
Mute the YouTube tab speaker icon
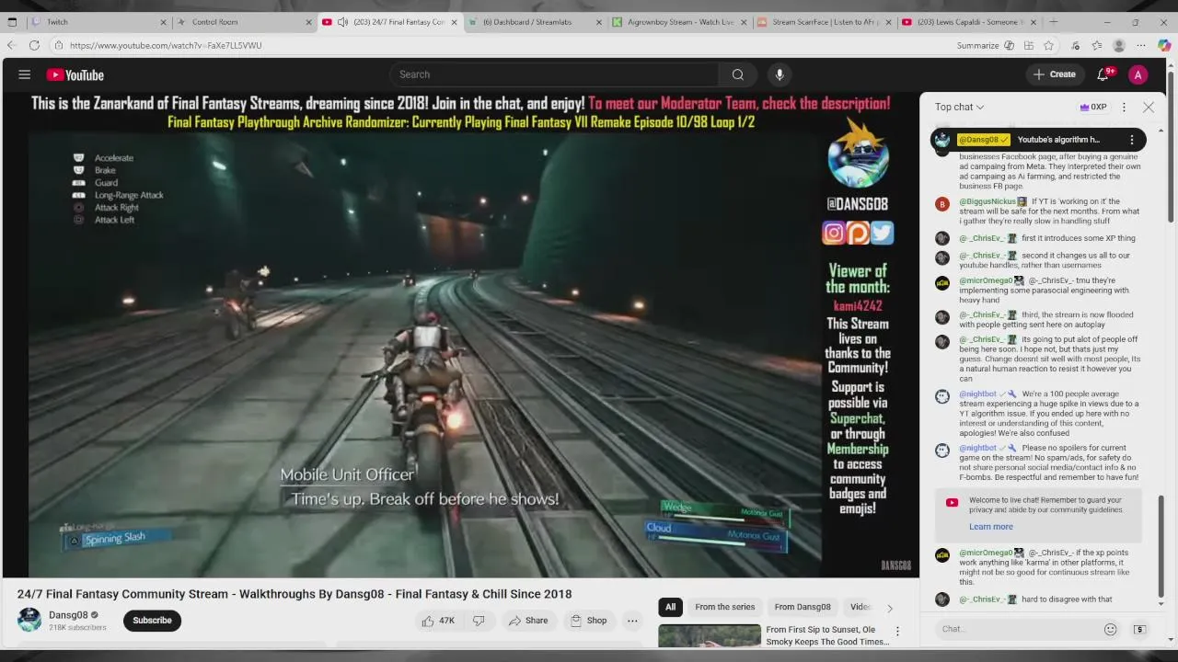click(342, 22)
